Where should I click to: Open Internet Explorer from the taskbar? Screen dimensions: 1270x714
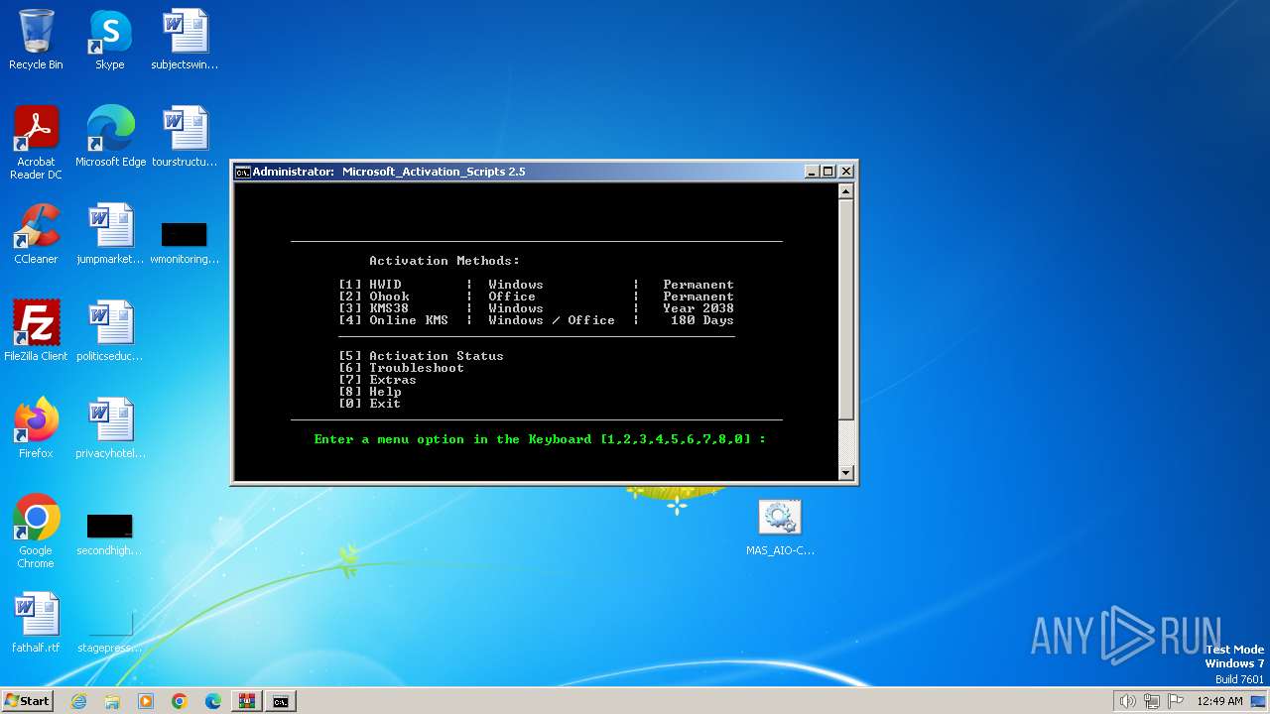(78, 701)
